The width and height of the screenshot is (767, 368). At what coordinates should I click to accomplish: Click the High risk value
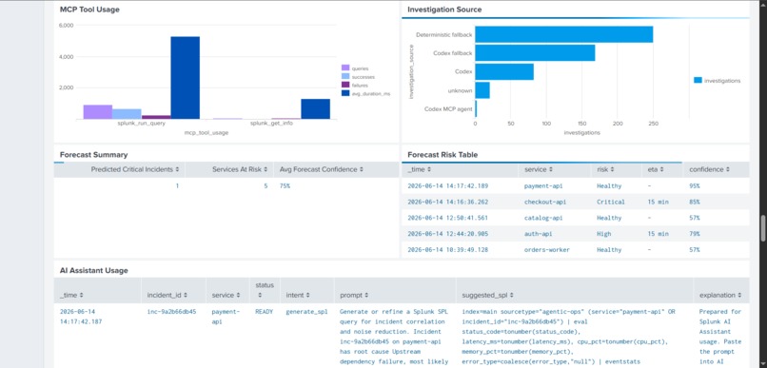click(603, 234)
